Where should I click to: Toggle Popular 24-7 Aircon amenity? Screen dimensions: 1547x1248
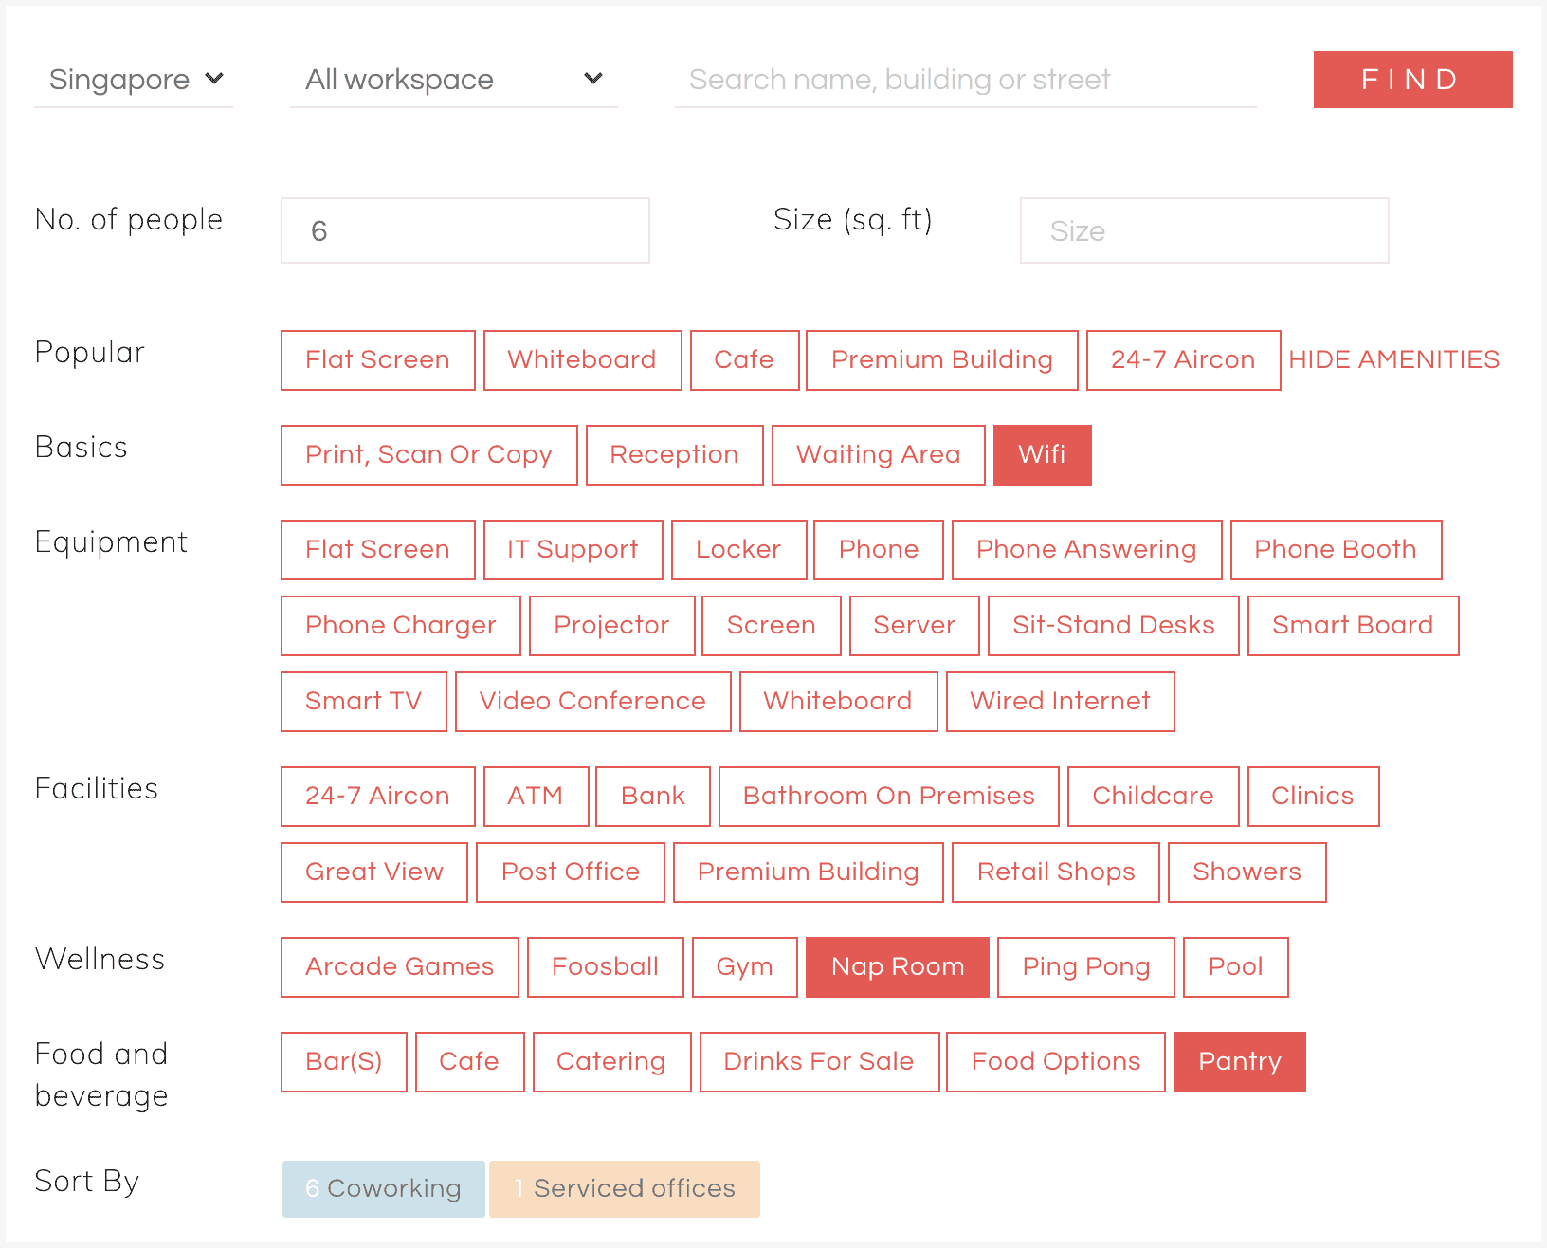(1183, 360)
